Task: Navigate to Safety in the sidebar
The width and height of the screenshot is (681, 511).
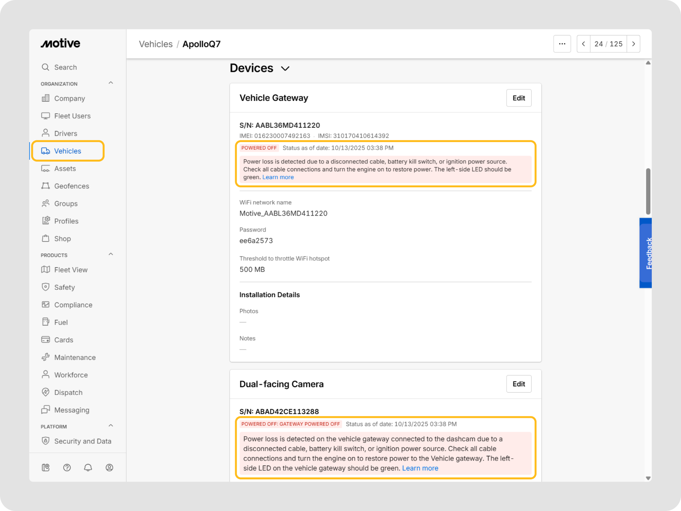Action: 65,287
